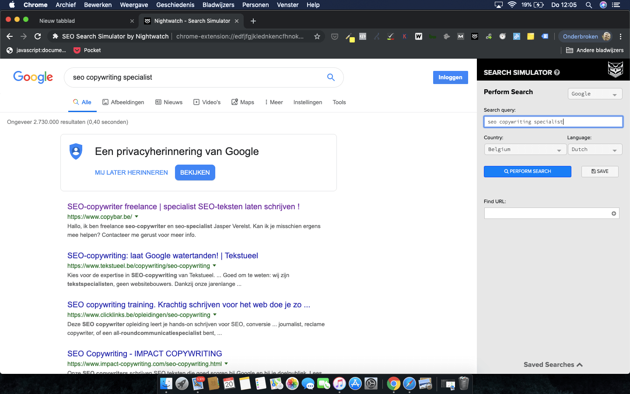Switch to the Video's tab

[207, 102]
